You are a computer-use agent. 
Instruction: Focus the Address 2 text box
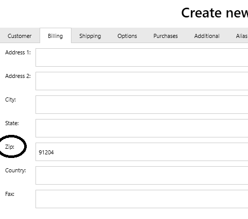[x=142, y=81]
